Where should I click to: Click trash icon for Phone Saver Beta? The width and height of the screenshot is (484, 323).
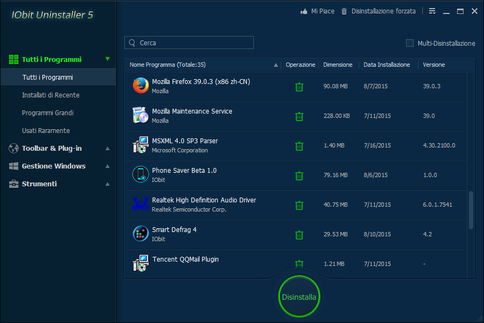point(300,175)
